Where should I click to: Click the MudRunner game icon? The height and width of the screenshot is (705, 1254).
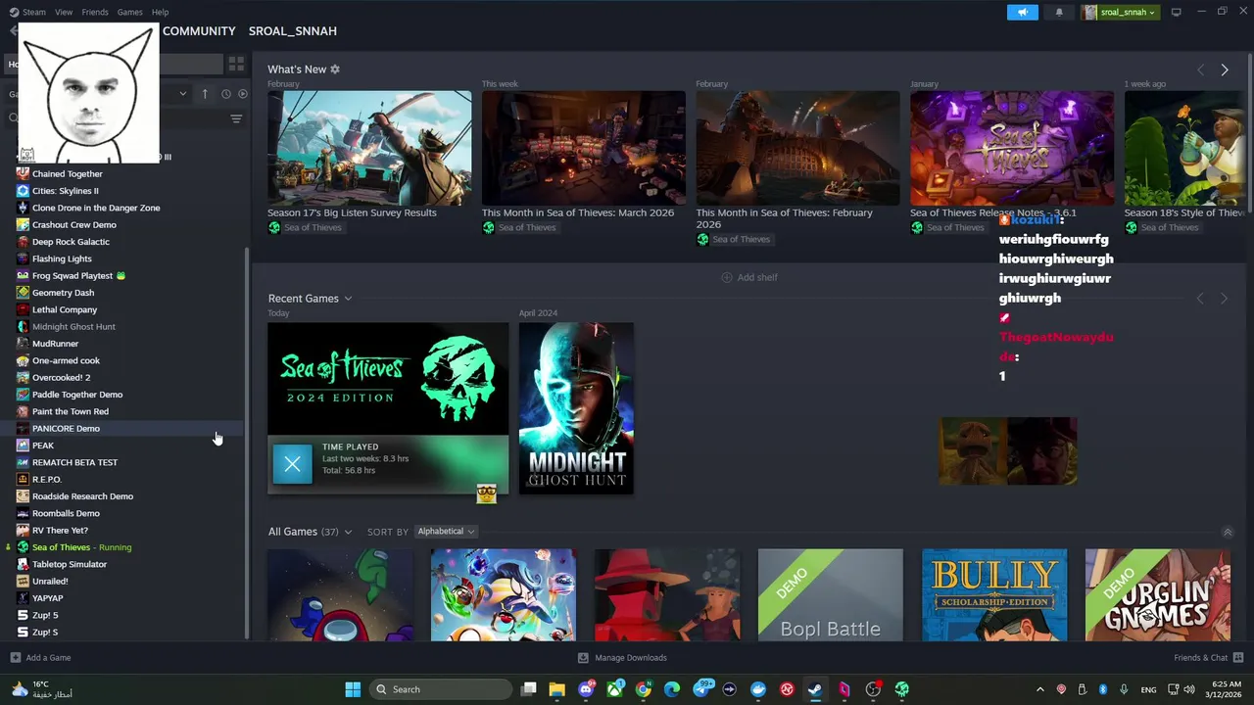pyautogui.click(x=23, y=344)
